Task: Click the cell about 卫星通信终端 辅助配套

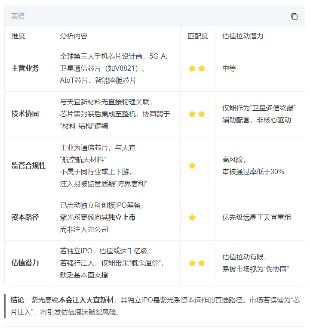Action: pos(259,114)
